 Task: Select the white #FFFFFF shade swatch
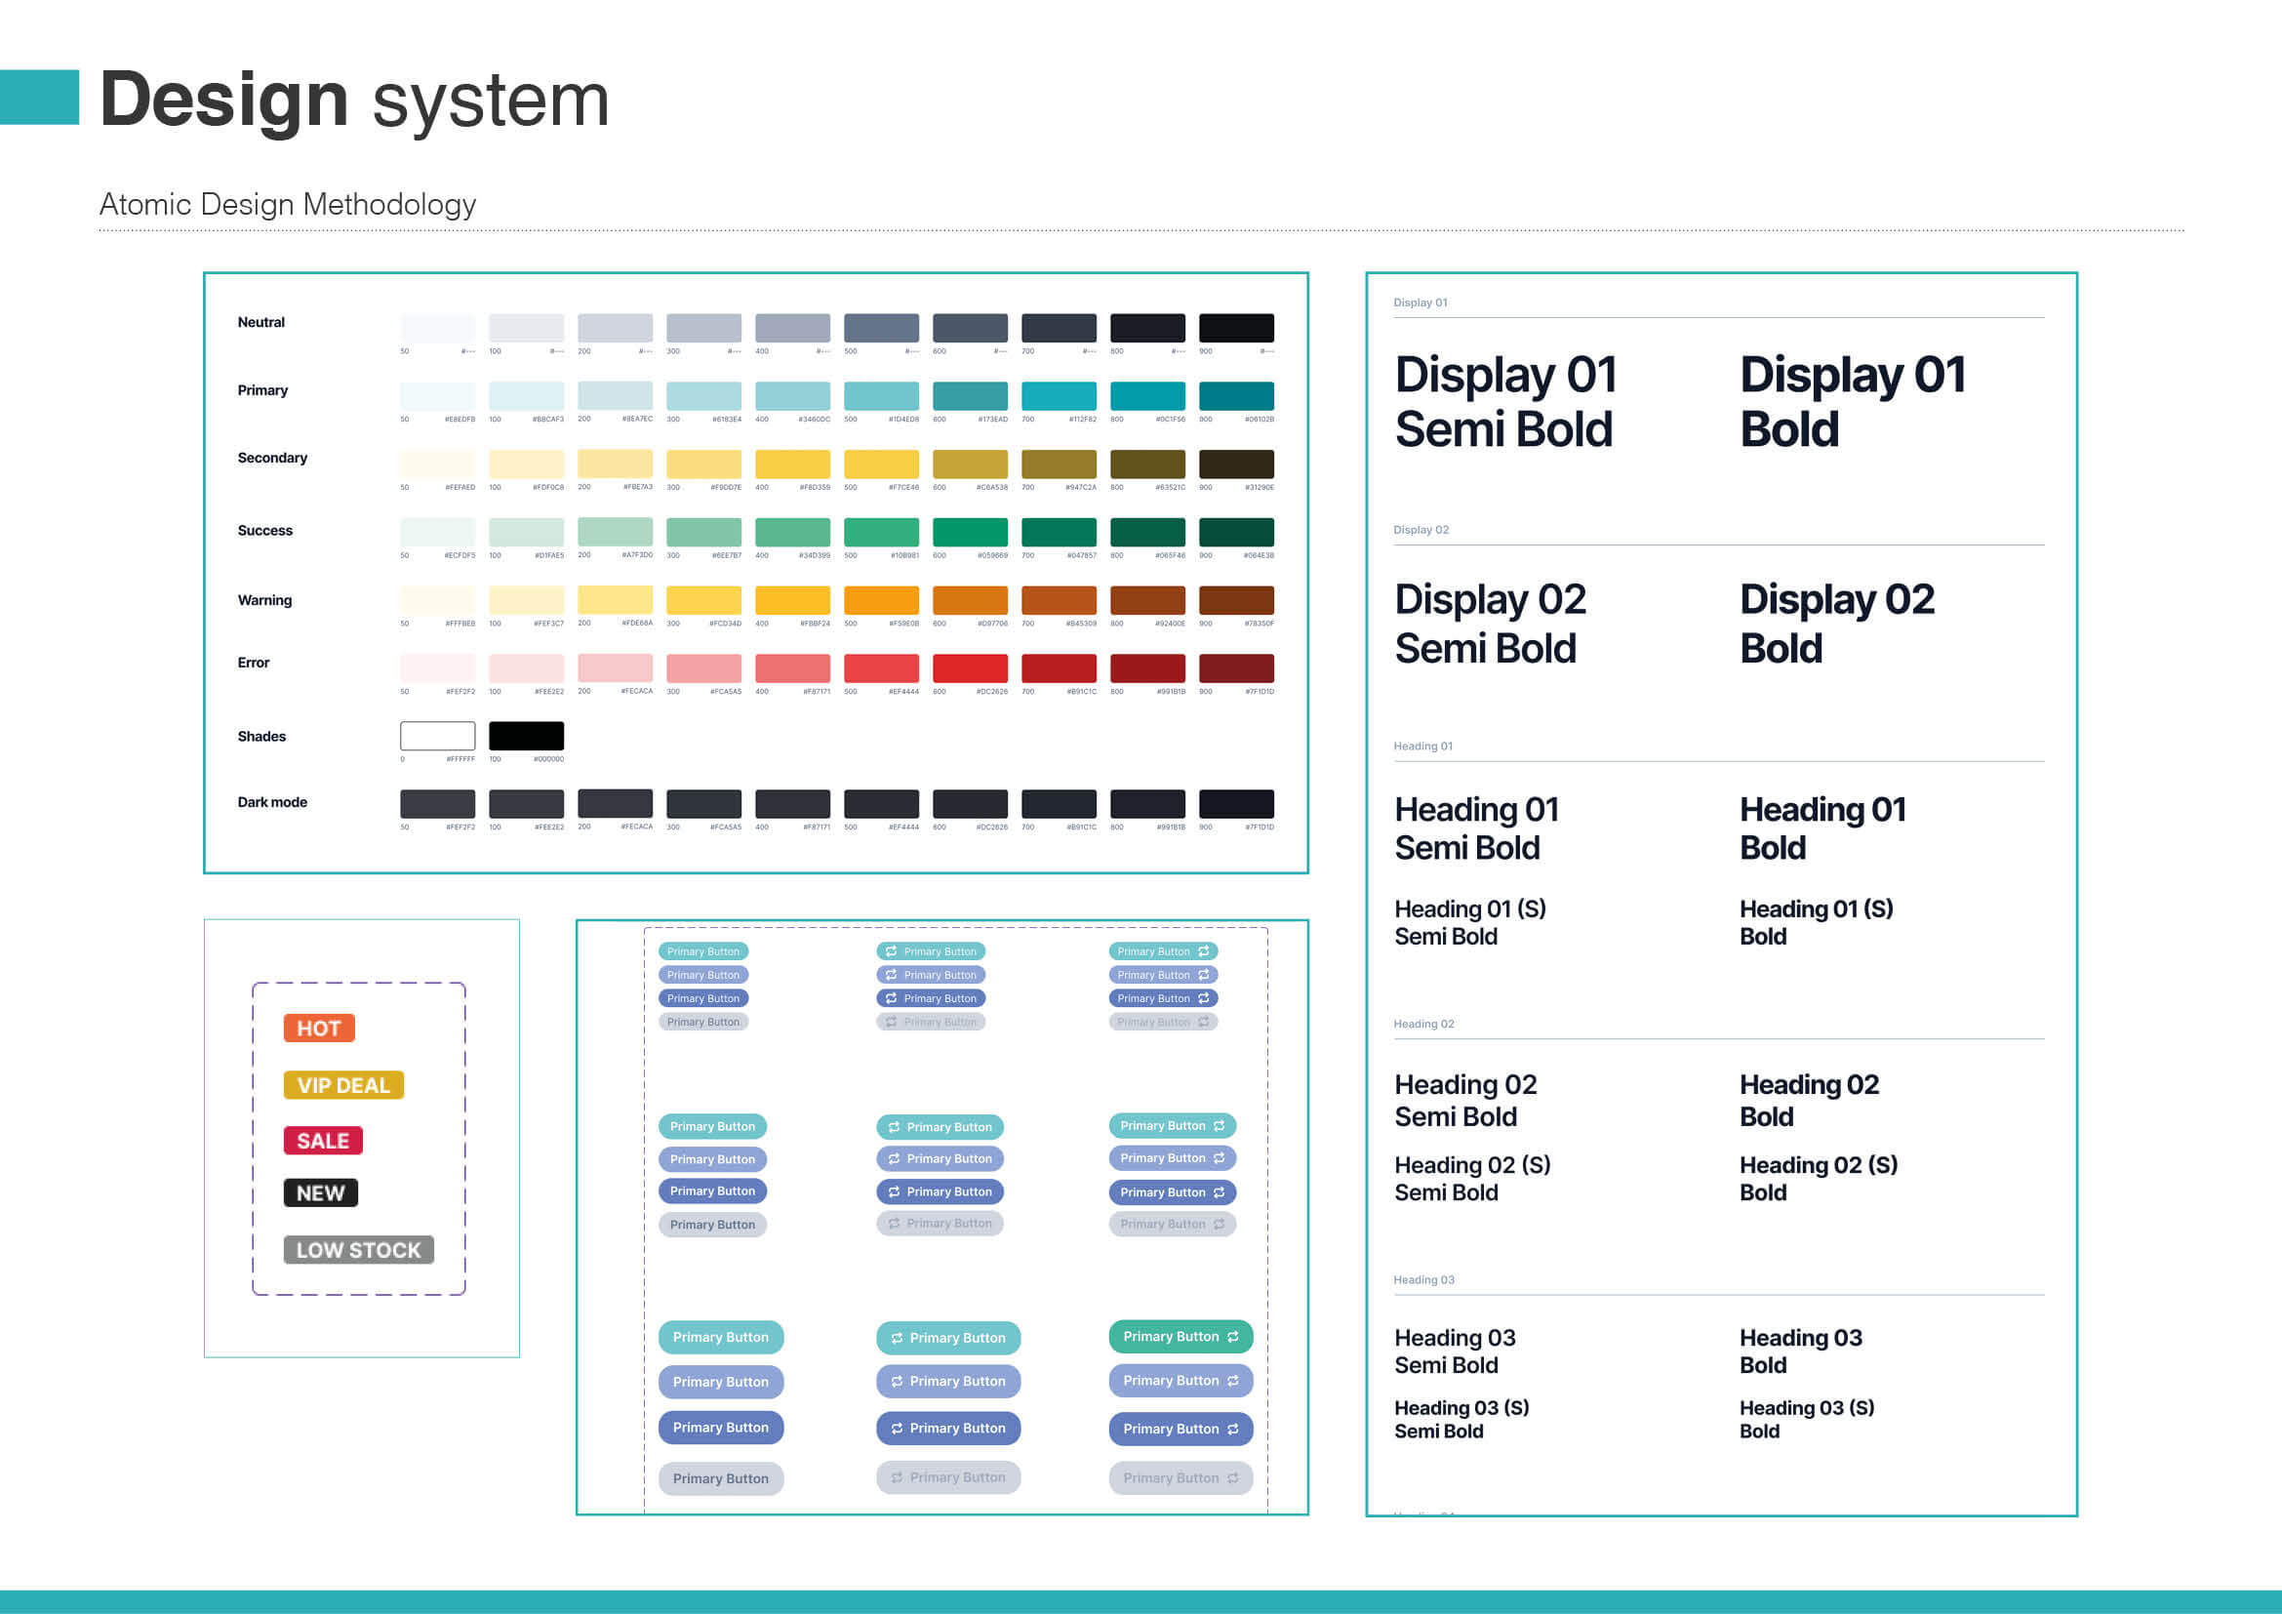437,736
